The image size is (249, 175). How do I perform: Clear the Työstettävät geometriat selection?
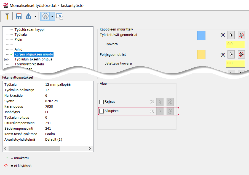tap(241, 35)
